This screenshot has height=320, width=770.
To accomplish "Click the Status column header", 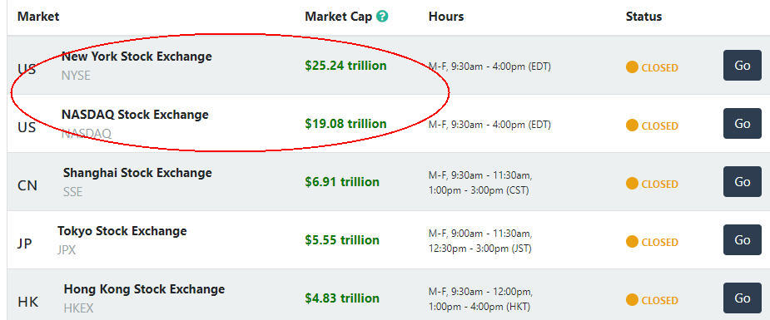I will tap(643, 16).
